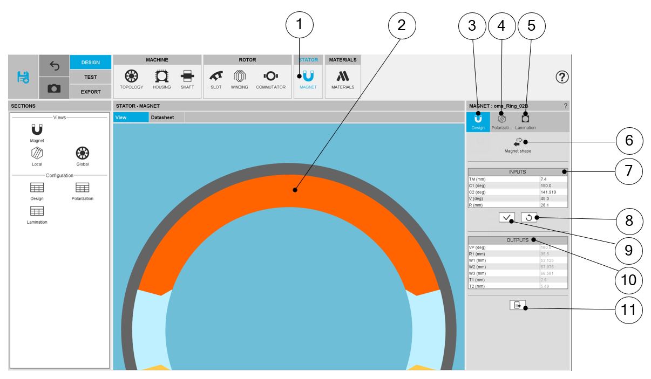
Task: Switch to the TEST mode tab
Action: point(90,77)
